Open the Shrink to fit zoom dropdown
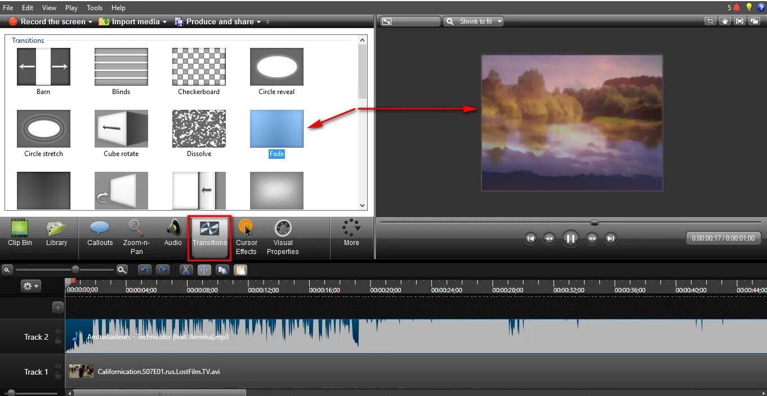This screenshot has height=396, width=767. pyautogui.click(x=473, y=21)
